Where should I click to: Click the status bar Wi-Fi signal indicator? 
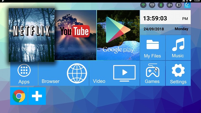(x=190, y=1)
